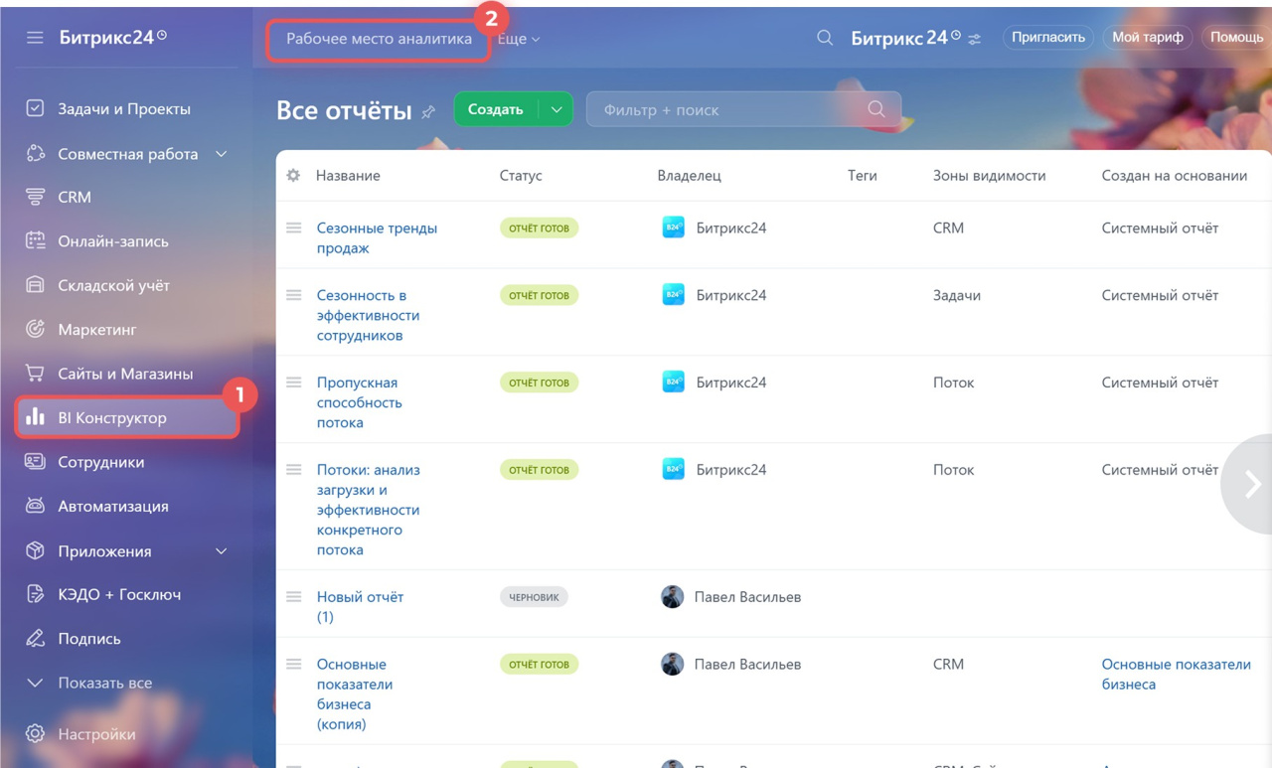
Task: Click the Зоны видимости column header
Action: pos(989,175)
